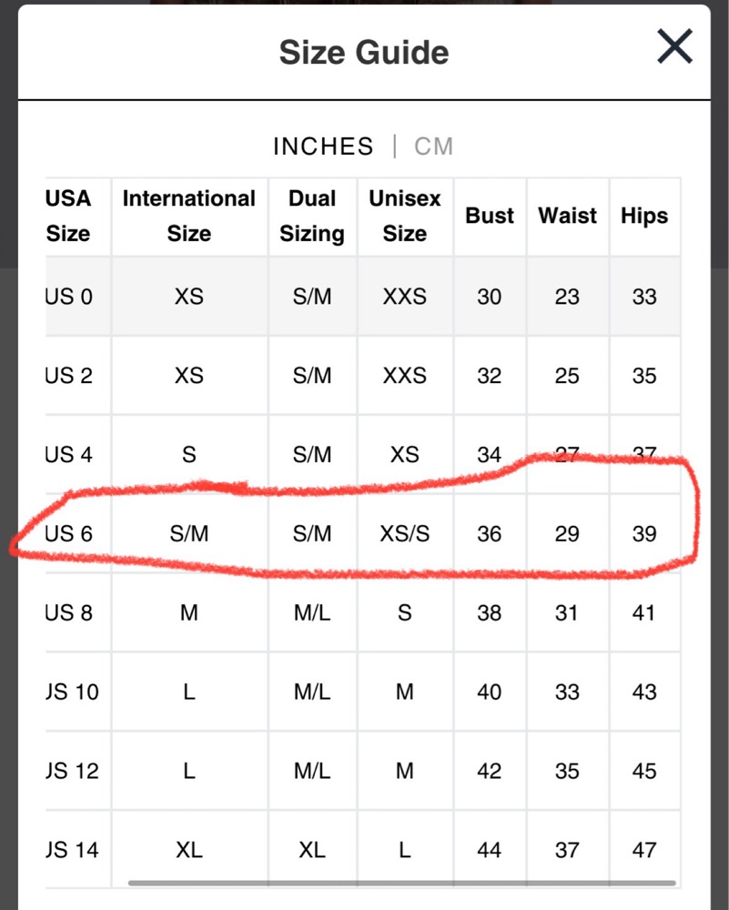Viewport: 729px width, 910px height.
Task: Switch units to CM
Action: pos(433,147)
